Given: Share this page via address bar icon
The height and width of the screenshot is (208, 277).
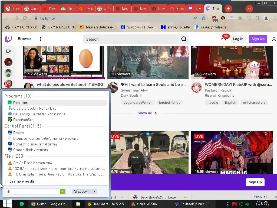Looking at the screenshot, I should coord(195,18).
